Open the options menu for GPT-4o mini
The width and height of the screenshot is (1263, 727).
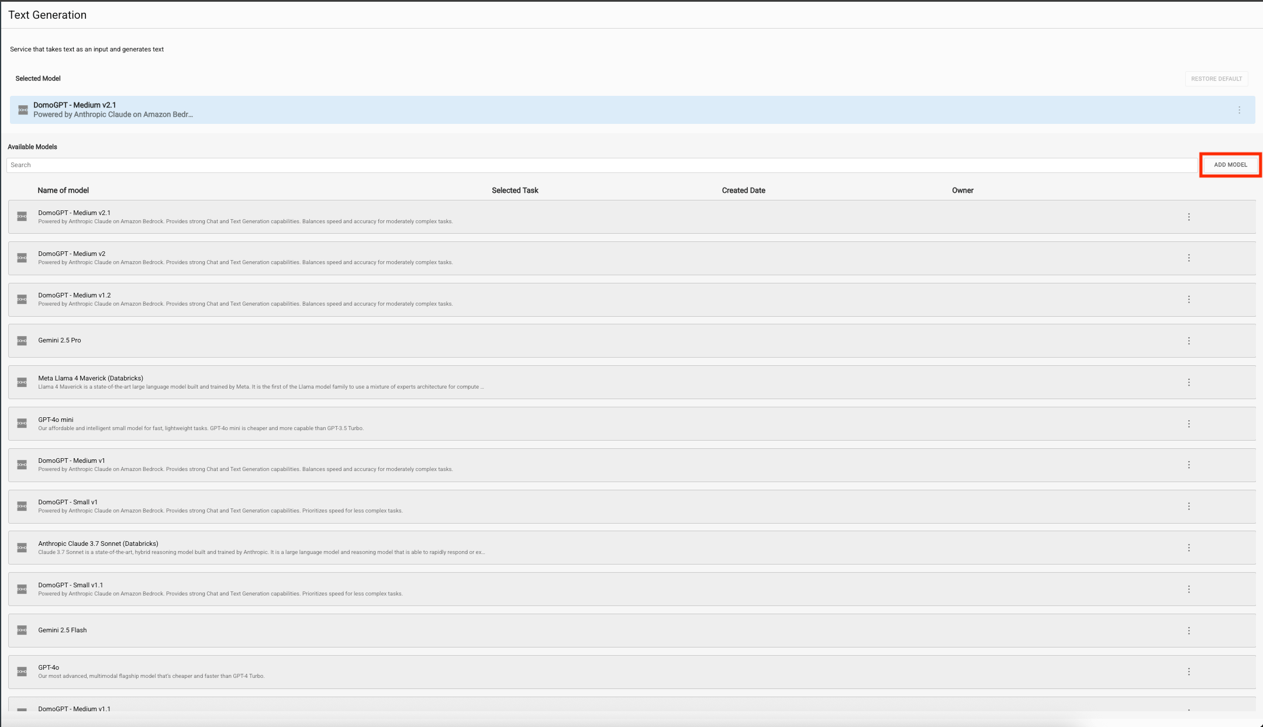click(x=1189, y=424)
